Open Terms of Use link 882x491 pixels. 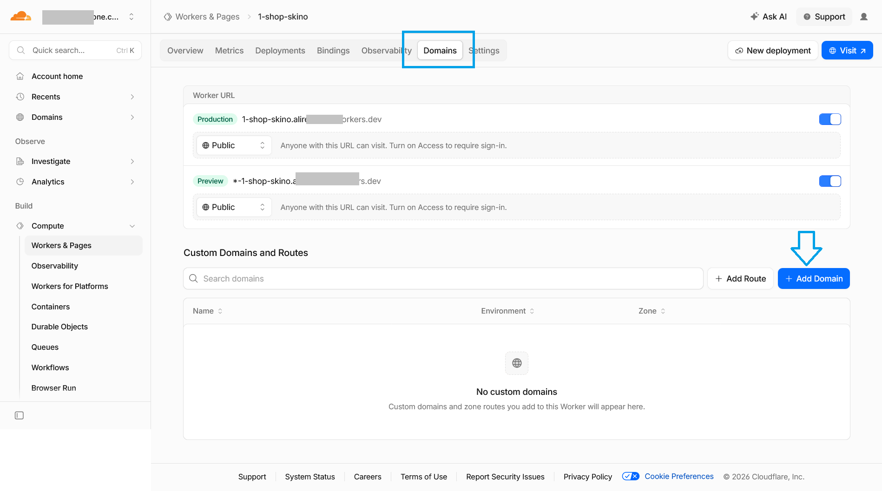pyautogui.click(x=424, y=477)
